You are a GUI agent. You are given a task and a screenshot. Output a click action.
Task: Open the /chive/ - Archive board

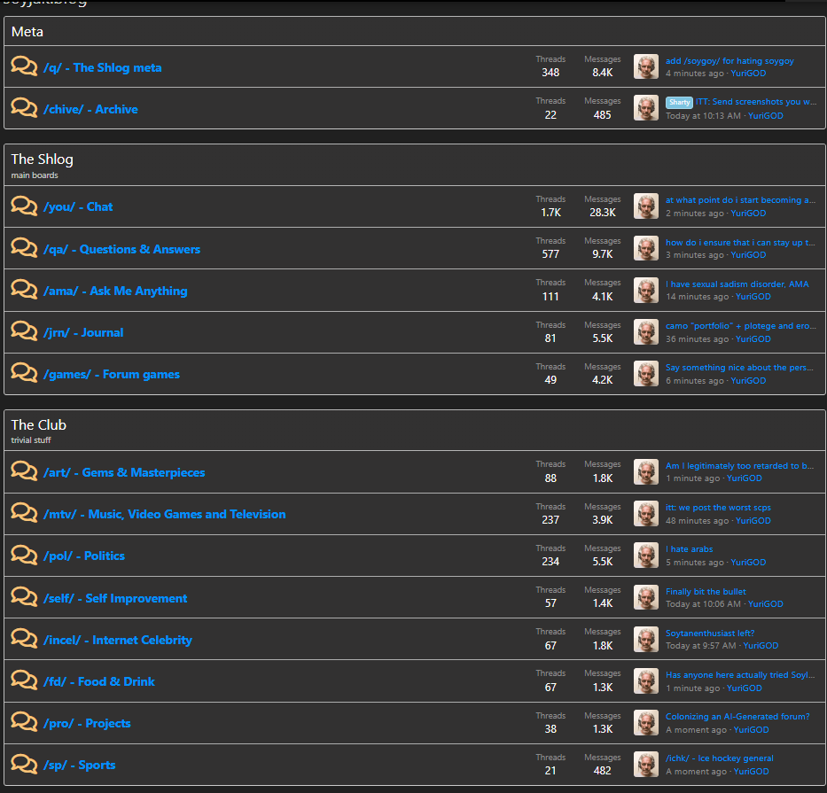pos(90,109)
